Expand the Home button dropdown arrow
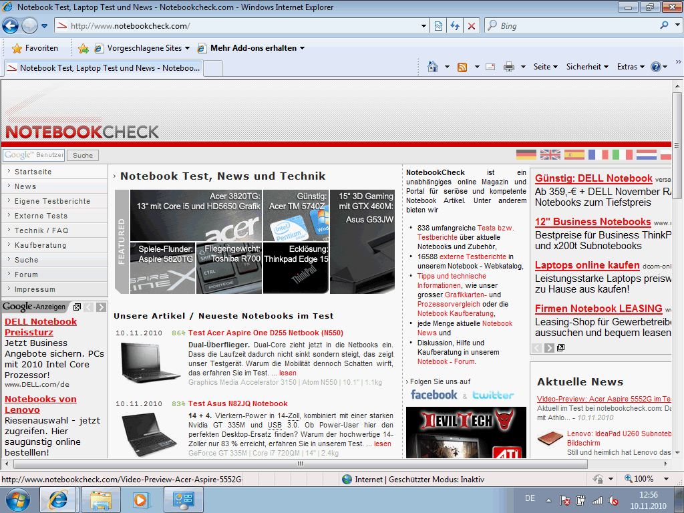The width and height of the screenshot is (684, 513). coord(447,67)
